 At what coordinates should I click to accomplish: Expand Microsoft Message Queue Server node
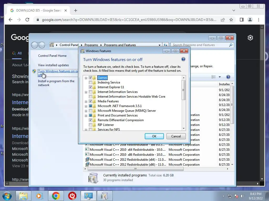point(86,111)
